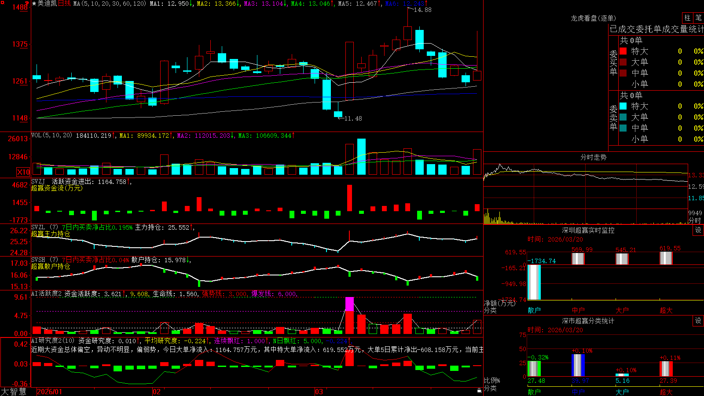Select 大户 tab in 深市超赢分类统计
Screen dimensions: 704x396
tap(622, 392)
